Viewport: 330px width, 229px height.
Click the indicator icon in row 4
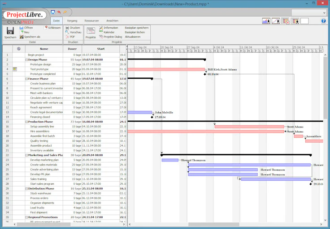(15, 69)
